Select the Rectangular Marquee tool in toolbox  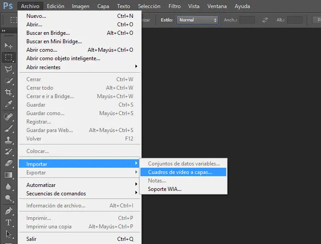tap(8, 58)
